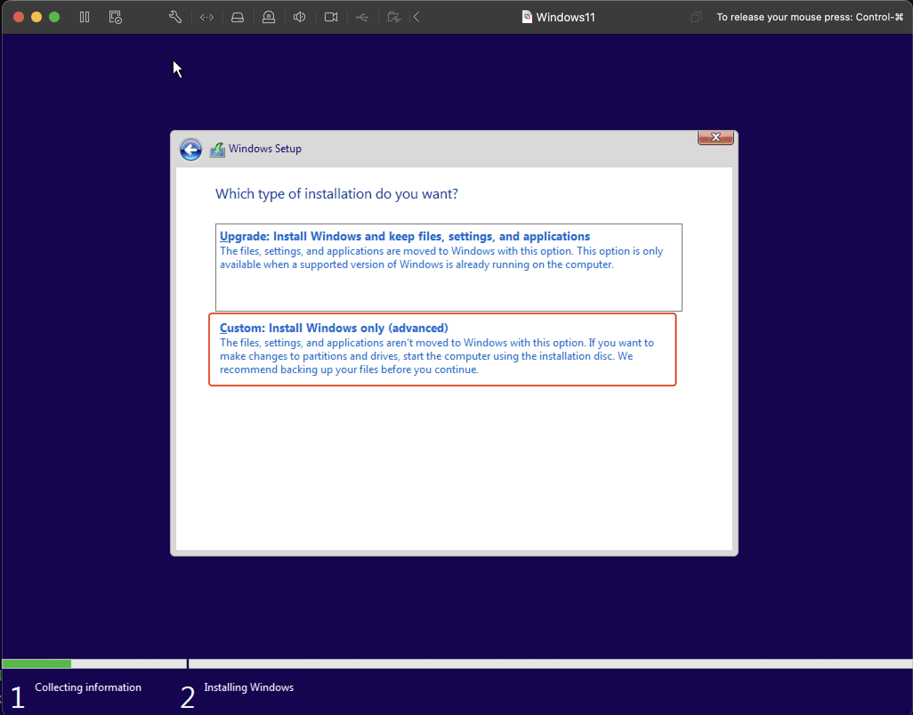The height and width of the screenshot is (715, 913).
Task: Toggle the sound speaker icon
Action: coord(299,17)
